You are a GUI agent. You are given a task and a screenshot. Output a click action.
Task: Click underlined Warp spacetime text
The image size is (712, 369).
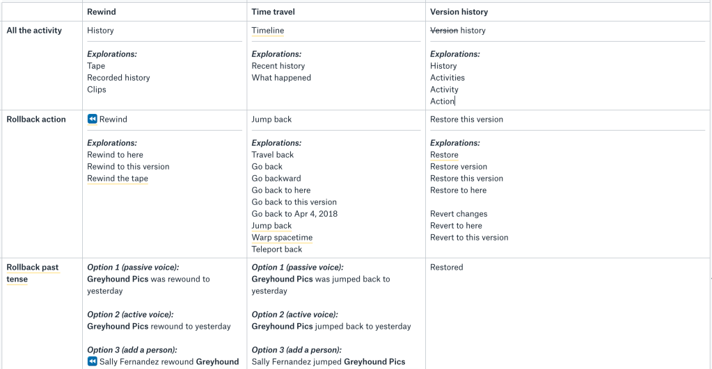coord(282,238)
